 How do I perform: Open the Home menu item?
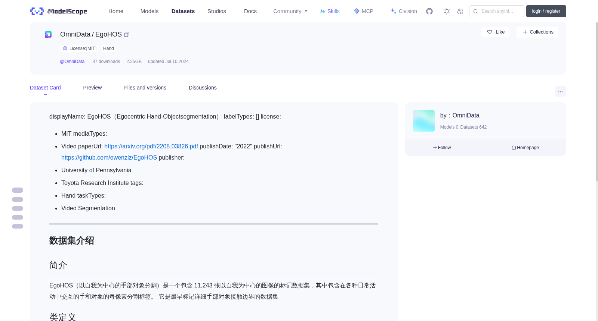[x=116, y=11]
